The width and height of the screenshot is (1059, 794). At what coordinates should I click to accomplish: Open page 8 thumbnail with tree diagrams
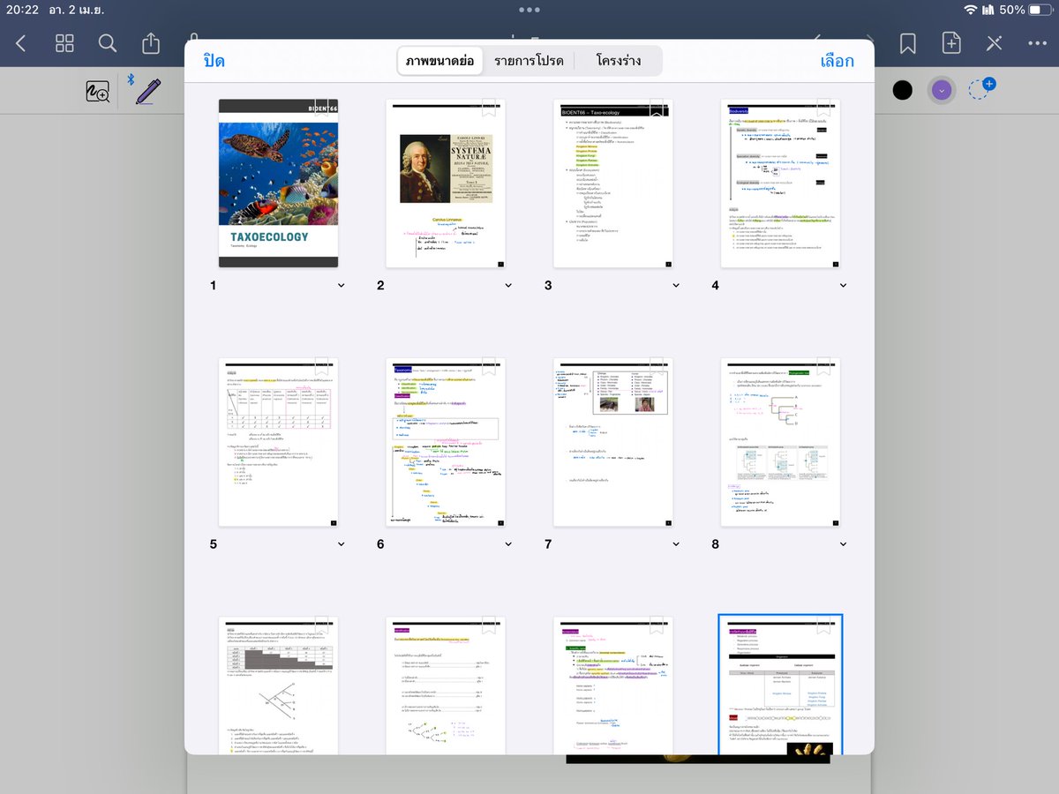click(781, 441)
